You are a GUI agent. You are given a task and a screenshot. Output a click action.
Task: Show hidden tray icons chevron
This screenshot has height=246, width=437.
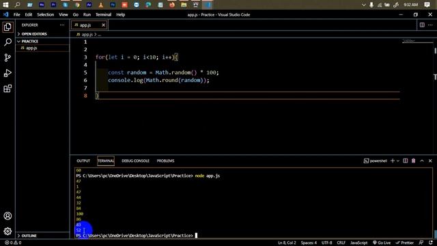(x=364, y=5)
